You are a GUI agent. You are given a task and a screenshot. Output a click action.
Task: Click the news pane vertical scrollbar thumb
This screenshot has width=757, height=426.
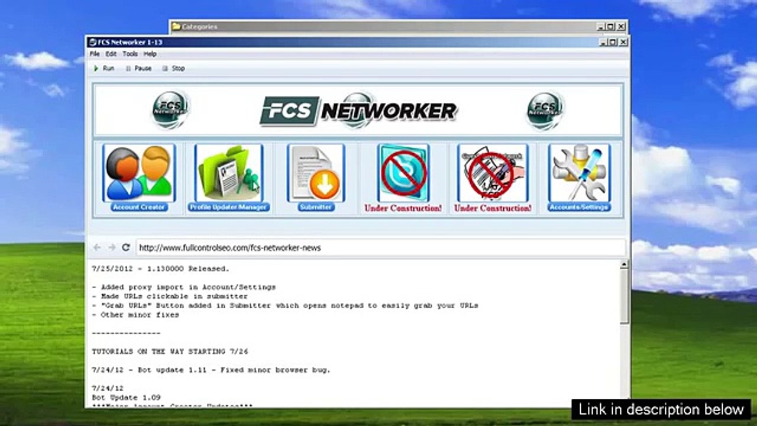coord(624,296)
